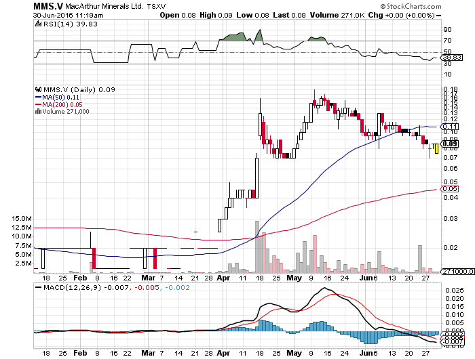Select the May label on date axis
475x359 pixels.
[x=294, y=278]
